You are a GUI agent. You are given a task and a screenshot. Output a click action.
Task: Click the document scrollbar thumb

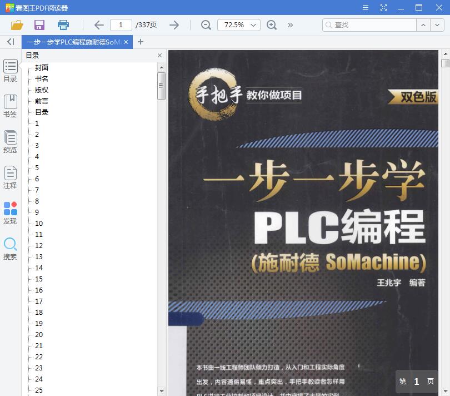pos(446,63)
